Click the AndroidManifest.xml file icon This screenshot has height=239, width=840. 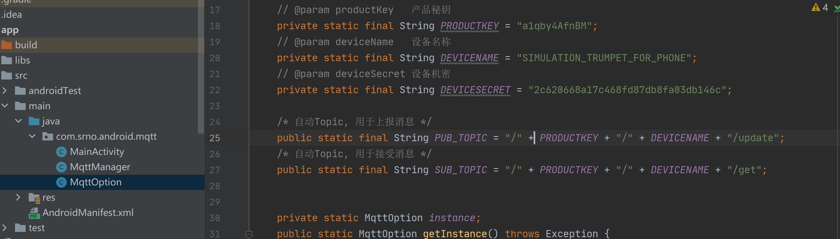[x=34, y=213]
